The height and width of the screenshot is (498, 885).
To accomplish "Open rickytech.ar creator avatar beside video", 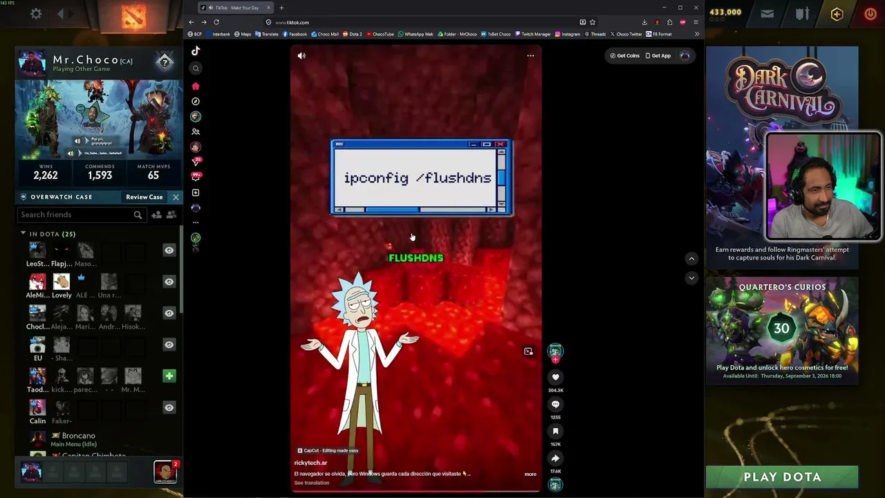I will point(555,351).
